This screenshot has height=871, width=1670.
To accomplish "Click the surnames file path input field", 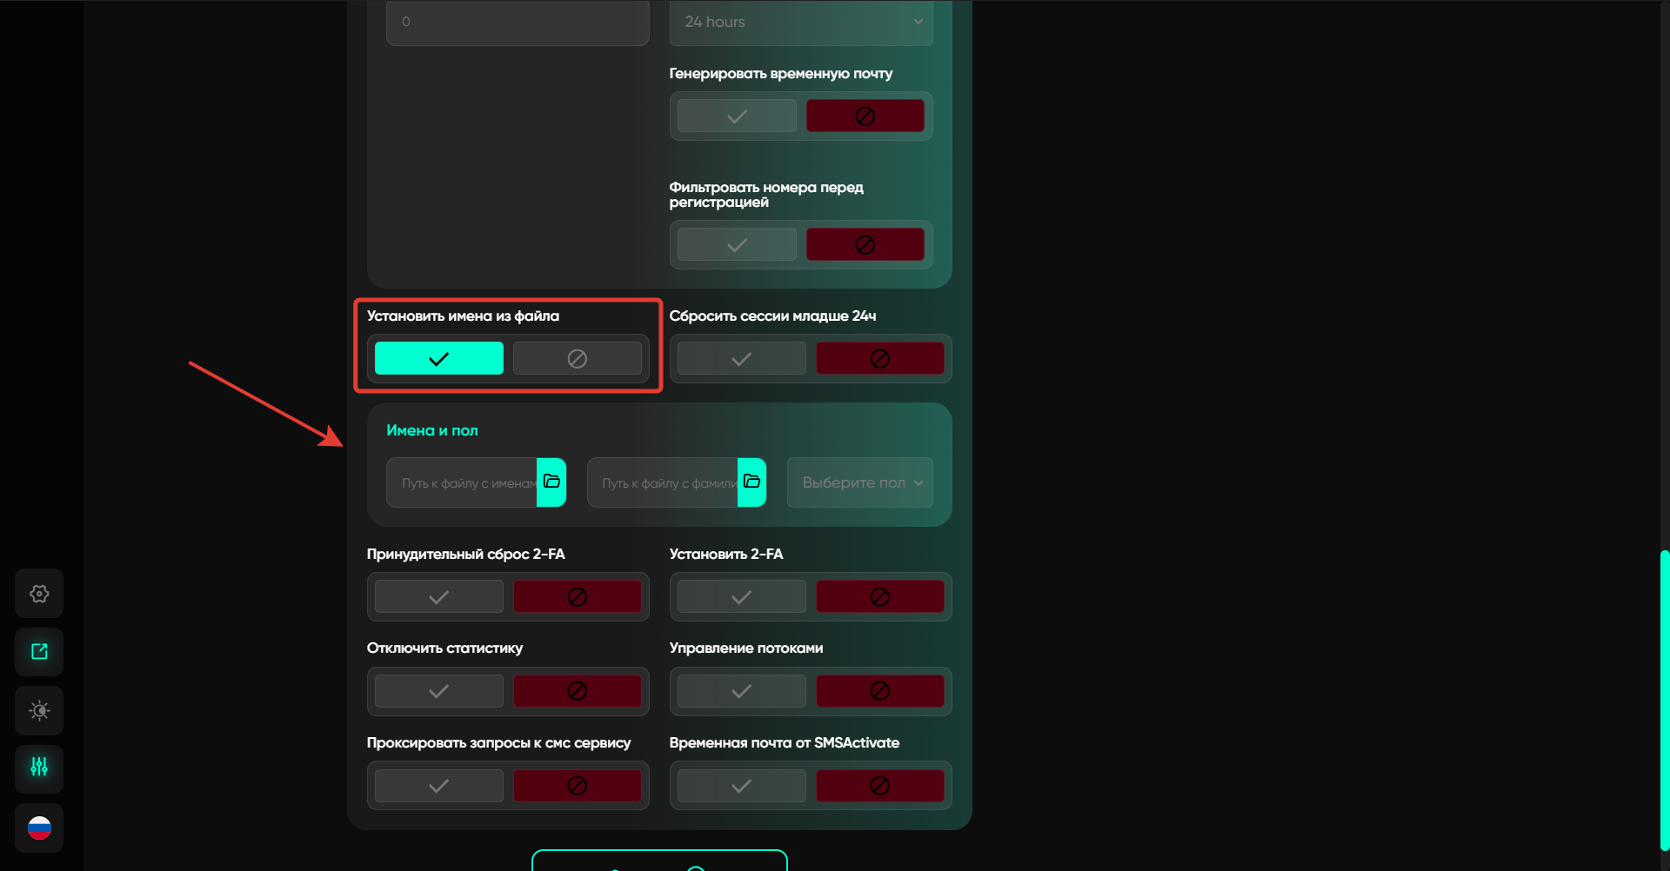I will (663, 482).
